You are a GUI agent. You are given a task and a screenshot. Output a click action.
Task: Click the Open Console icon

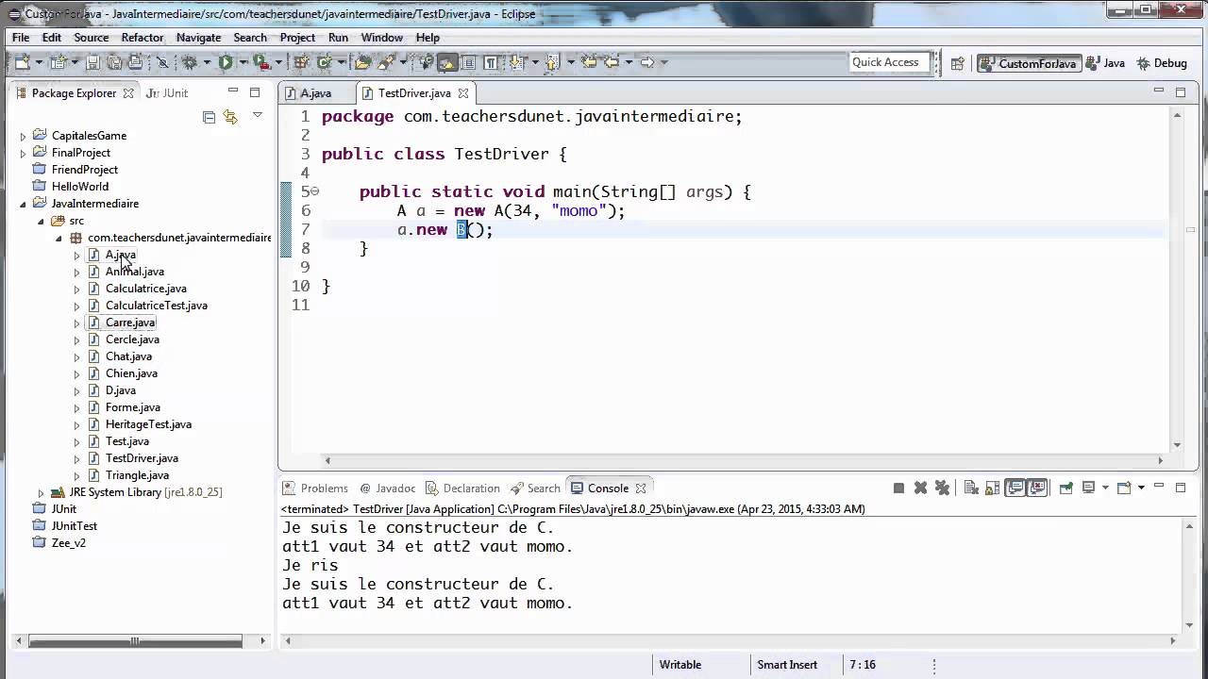pos(1124,488)
